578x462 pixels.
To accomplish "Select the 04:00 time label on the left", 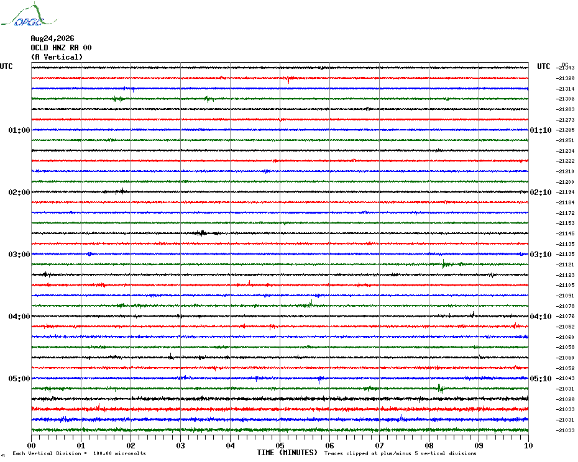I will (x=19, y=317).
